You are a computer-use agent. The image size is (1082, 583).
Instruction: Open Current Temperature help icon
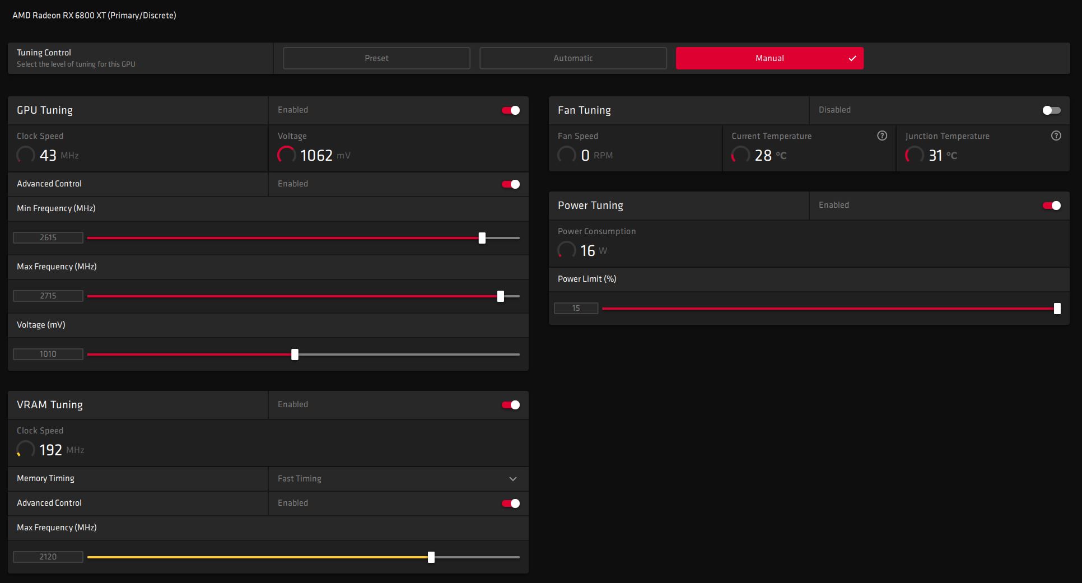(882, 136)
